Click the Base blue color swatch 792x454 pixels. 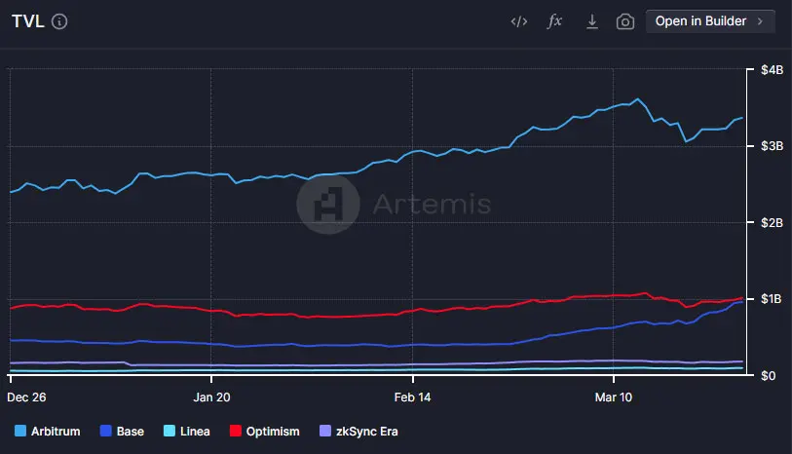click(x=105, y=431)
